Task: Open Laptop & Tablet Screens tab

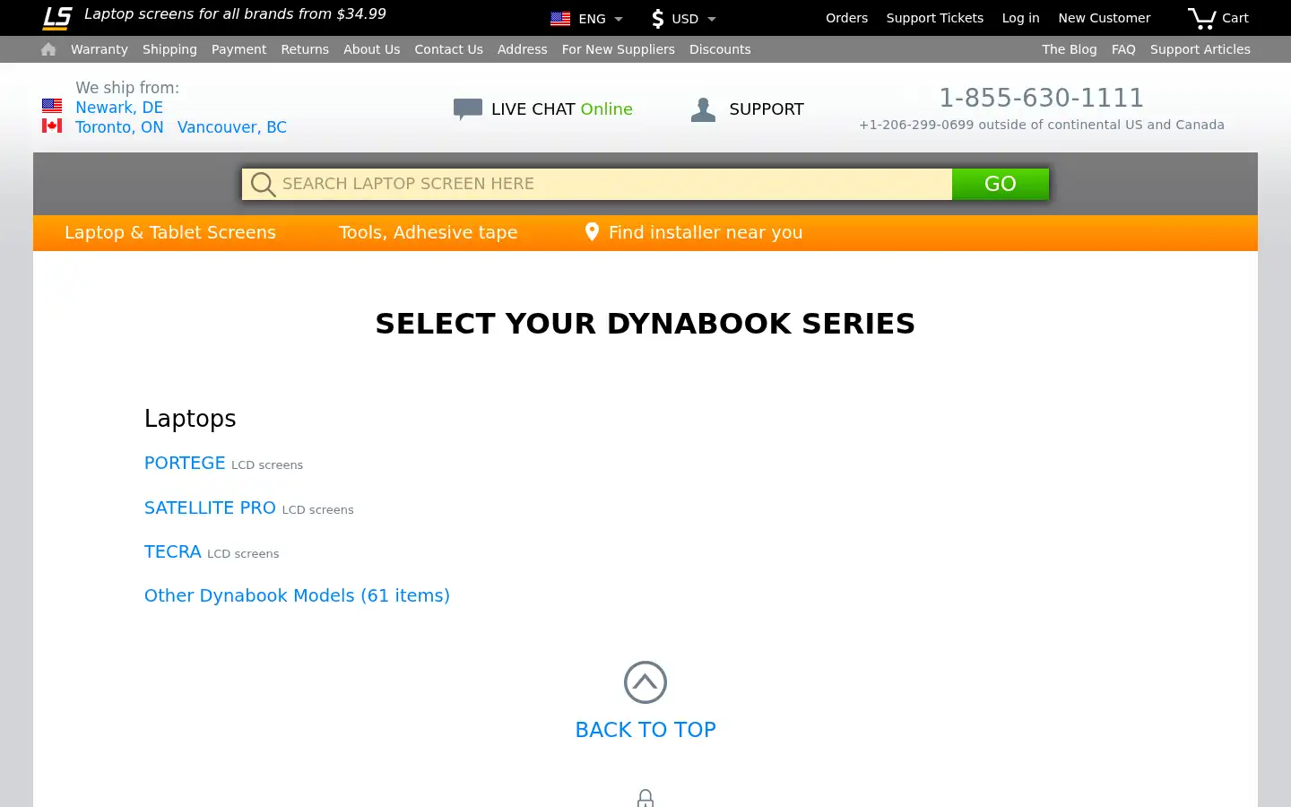Action: pos(170,232)
